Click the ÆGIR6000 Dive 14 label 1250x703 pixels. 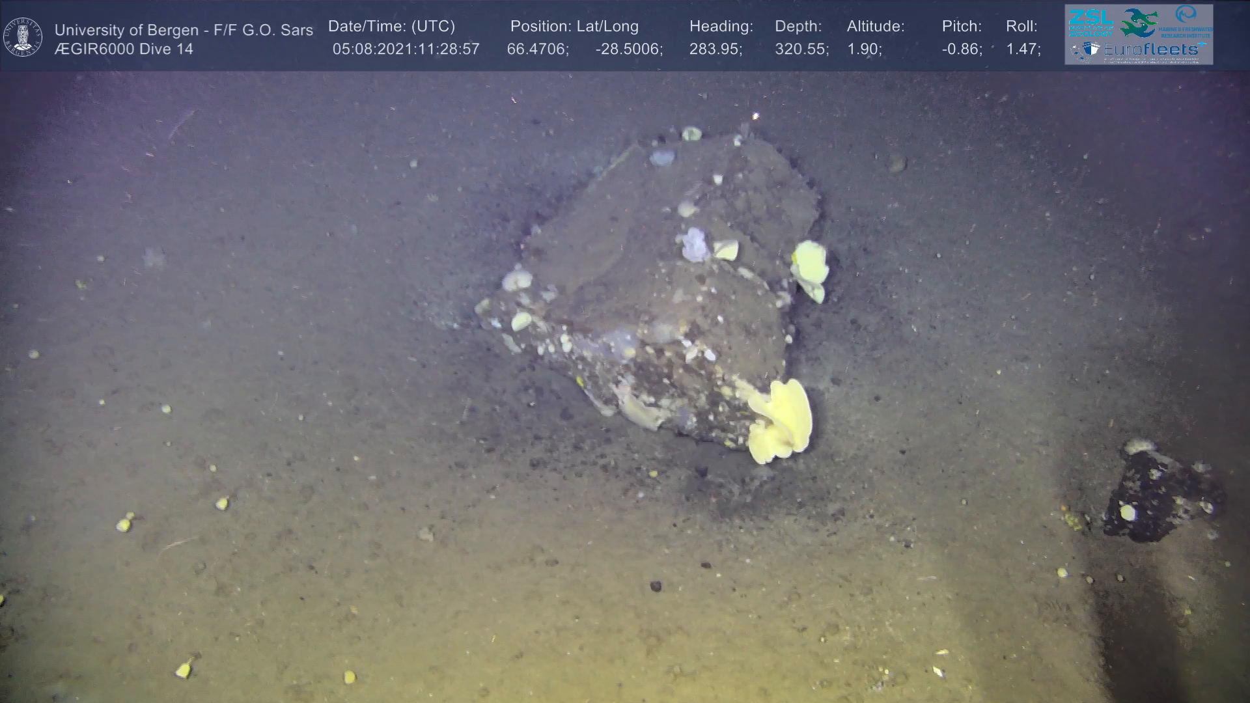(x=124, y=49)
